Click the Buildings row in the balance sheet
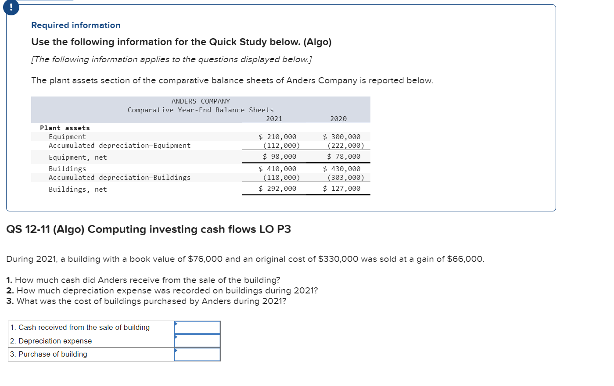Viewport: 614px width, 386px height. (67, 168)
